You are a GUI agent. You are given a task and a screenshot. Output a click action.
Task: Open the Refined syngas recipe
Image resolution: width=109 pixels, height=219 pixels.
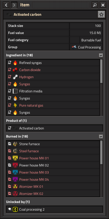pos(53,63)
